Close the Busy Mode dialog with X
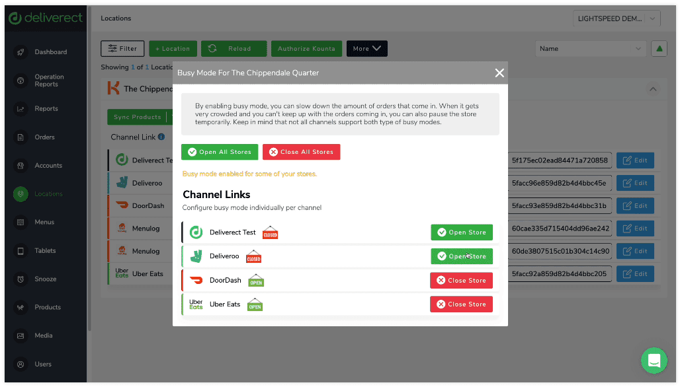 (499, 73)
